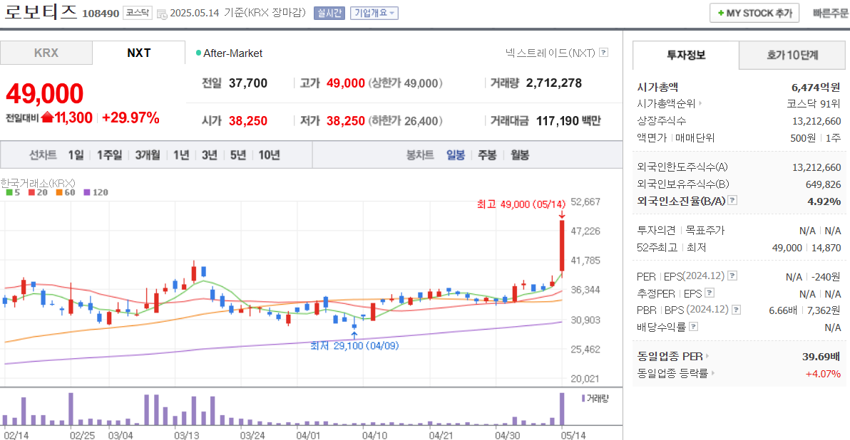
Task: Click the current price 49,000
Action: [44, 94]
